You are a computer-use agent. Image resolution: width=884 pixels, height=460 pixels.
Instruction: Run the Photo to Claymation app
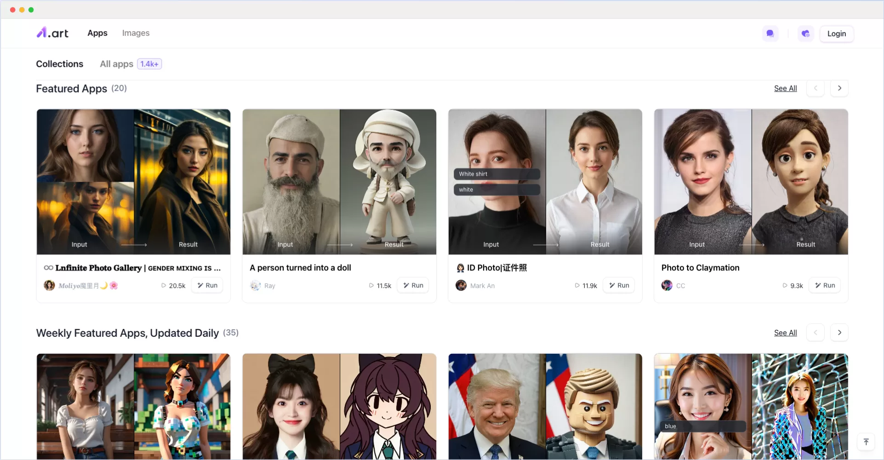[x=825, y=286]
